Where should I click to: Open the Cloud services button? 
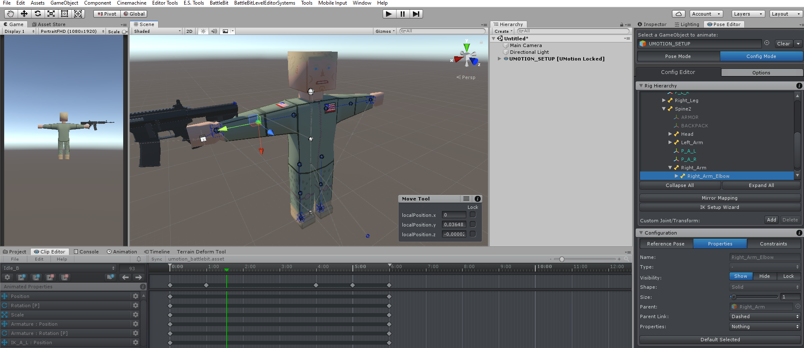679,14
